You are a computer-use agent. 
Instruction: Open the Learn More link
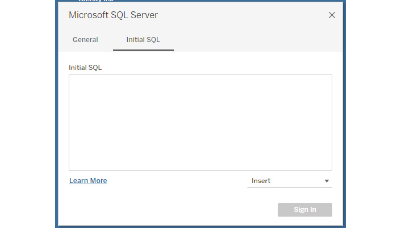pos(88,181)
